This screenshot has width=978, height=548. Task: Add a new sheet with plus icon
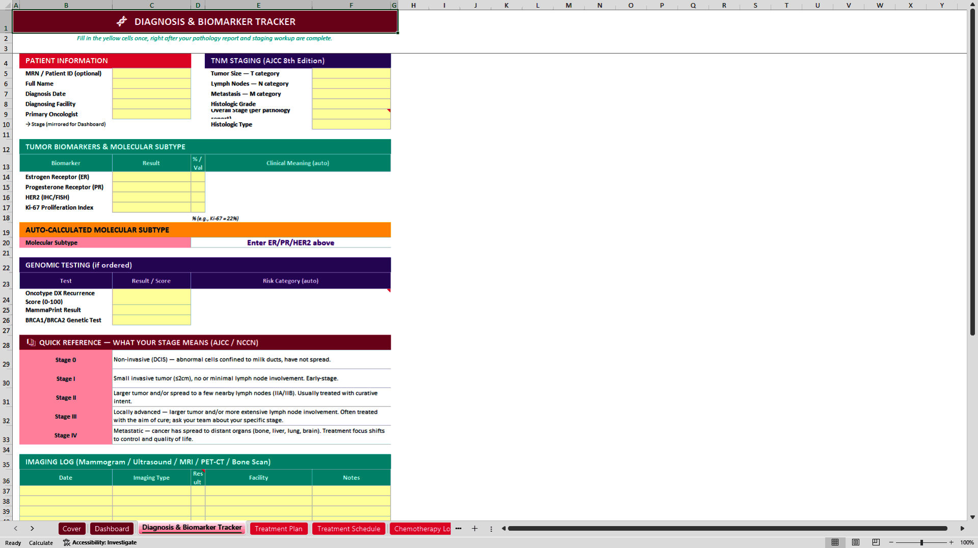[x=475, y=529]
